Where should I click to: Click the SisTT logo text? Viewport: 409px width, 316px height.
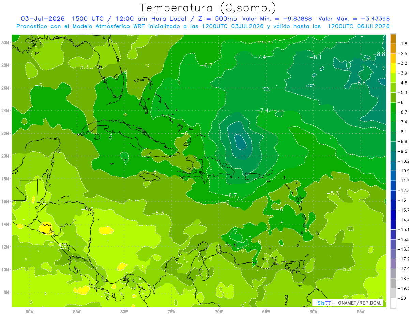(x=324, y=303)
